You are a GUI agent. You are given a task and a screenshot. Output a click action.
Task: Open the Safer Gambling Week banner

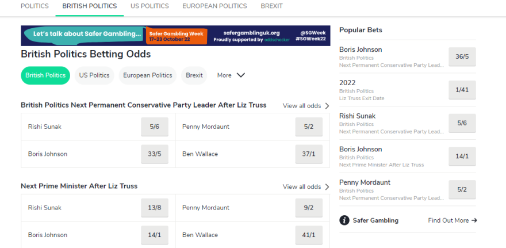(175, 36)
